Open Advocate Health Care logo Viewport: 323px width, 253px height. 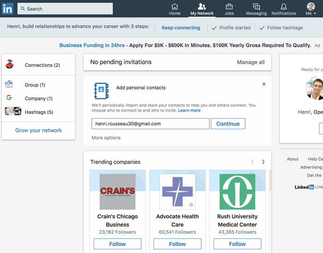[x=178, y=192]
